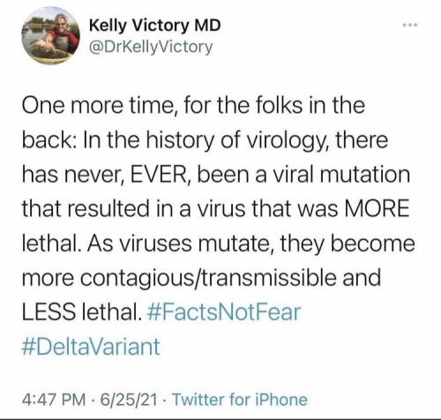Screen dimensions: 441x420
Task: Open the #DeltaVariant hashtag
Action: [91, 346]
